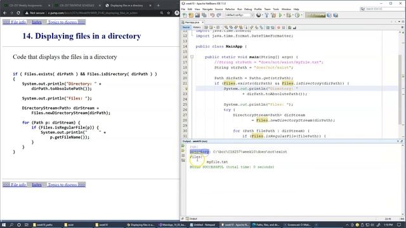406x228 pixels.
Task: Click the Build Project hammer icon
Action: tap(266, 15)
